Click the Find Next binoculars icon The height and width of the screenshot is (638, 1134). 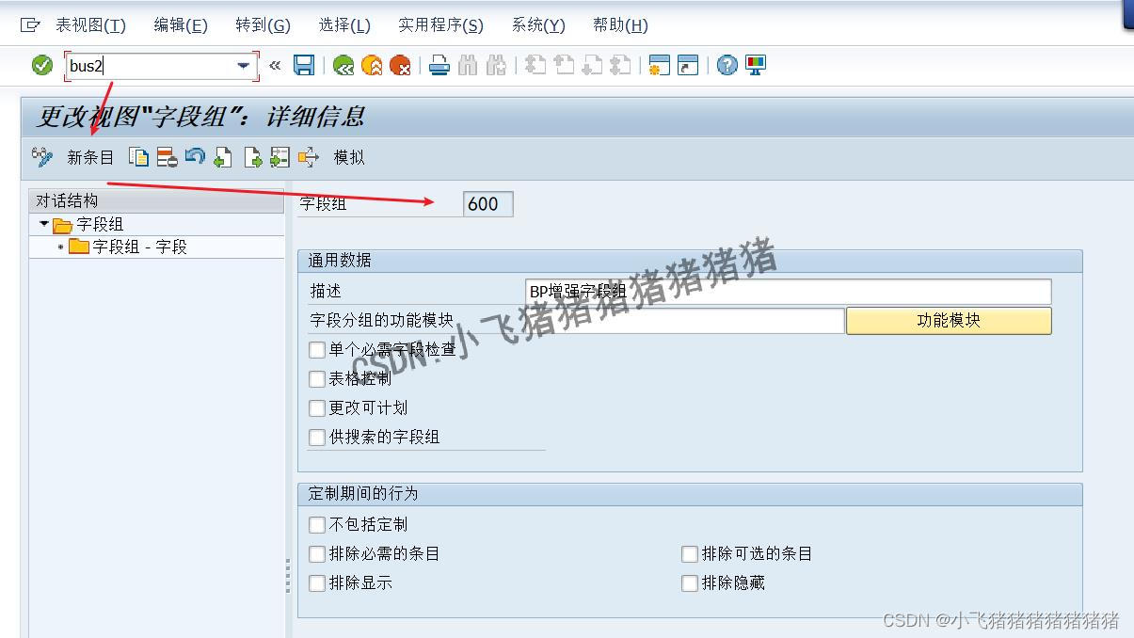click(x=497, y=65)
